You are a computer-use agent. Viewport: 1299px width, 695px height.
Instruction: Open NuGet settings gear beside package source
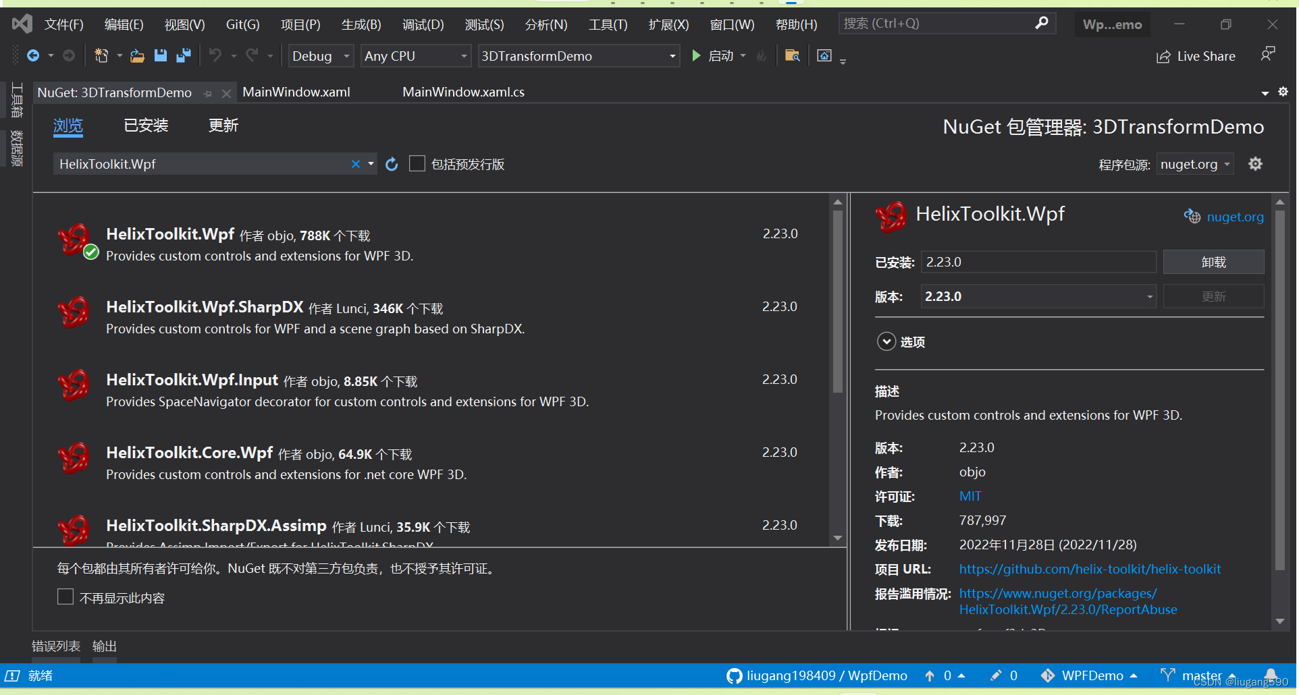(x=1255, y=164)
